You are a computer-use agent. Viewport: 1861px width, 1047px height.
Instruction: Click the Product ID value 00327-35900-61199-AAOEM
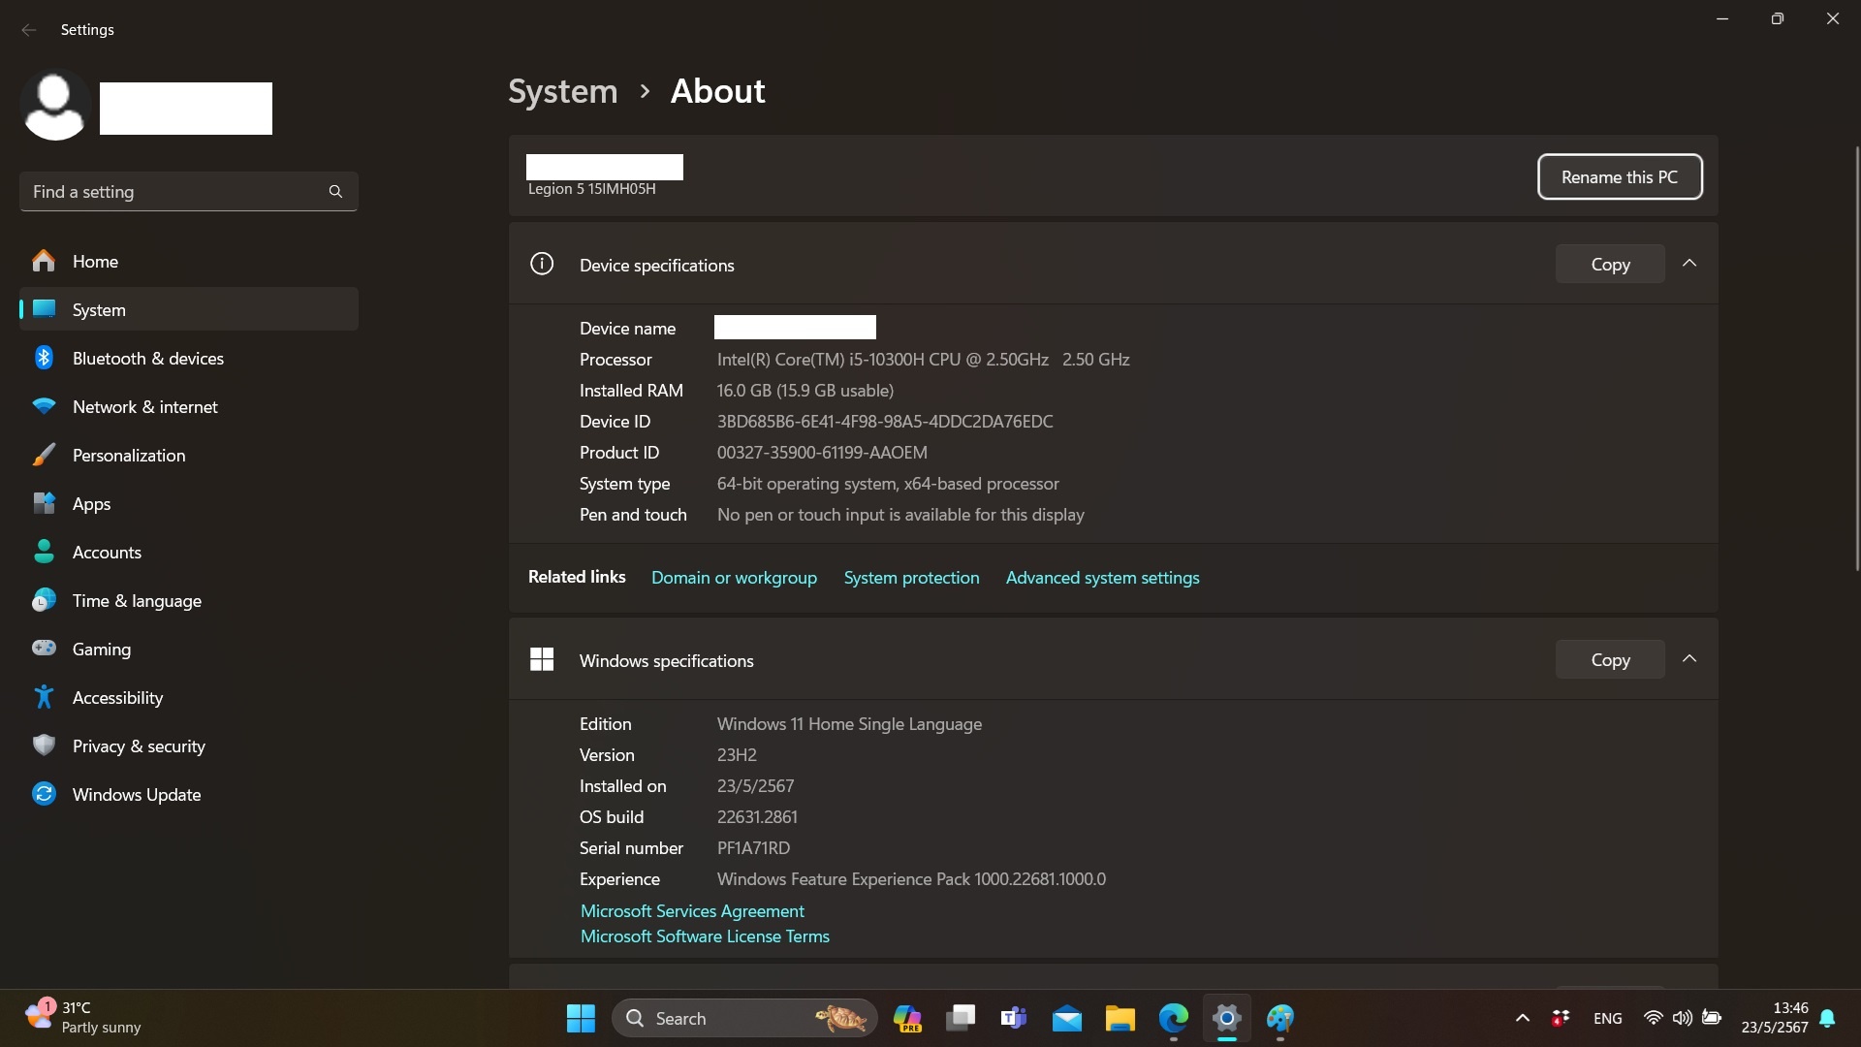click(822, 453)
